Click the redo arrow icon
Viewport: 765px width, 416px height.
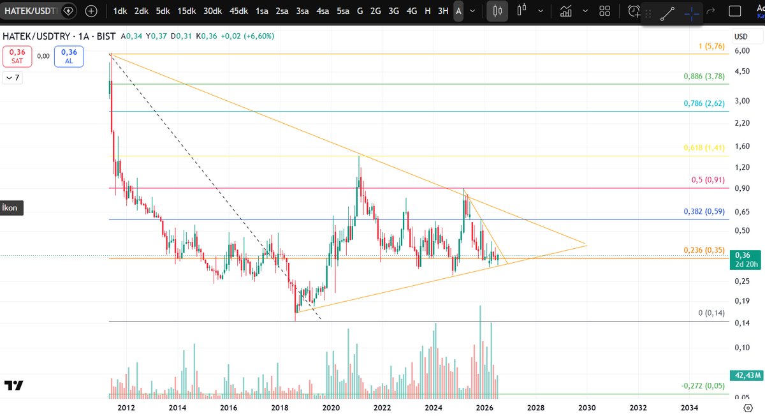tap(711, 11)
